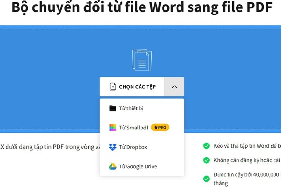Click green check beside Được tin cậy

point(207,179)
